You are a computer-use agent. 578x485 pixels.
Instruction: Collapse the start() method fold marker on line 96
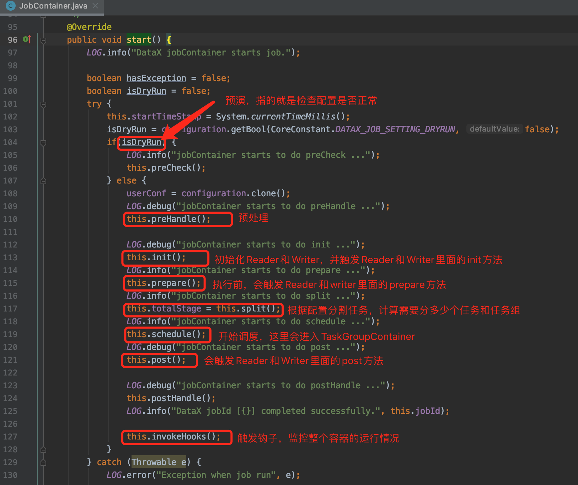click(43, 40)
